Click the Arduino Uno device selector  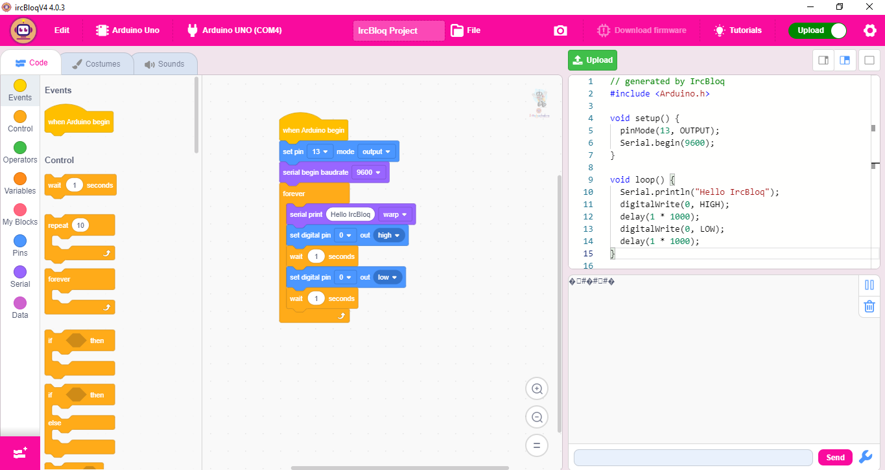coord(127,30)
